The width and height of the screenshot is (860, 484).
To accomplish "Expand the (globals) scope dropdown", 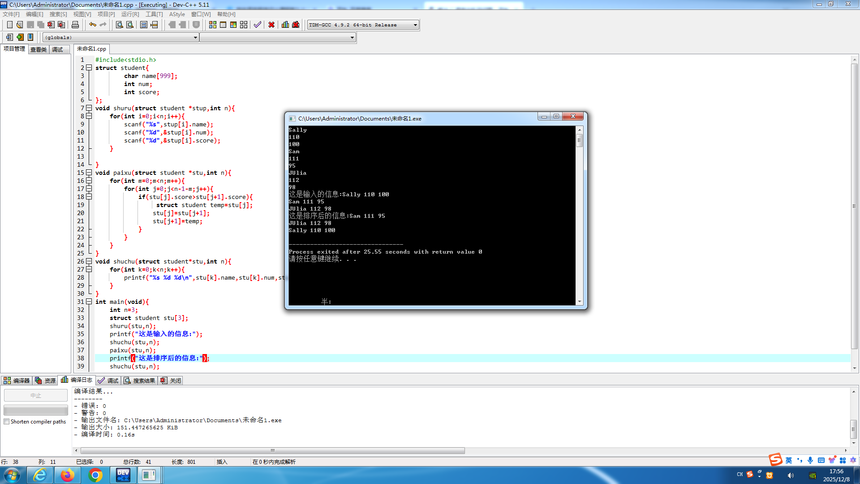I will 195,38.
